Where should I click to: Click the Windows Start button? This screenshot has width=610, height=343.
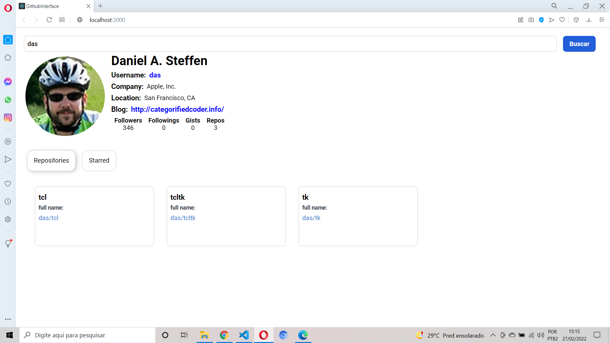(10, 335)
